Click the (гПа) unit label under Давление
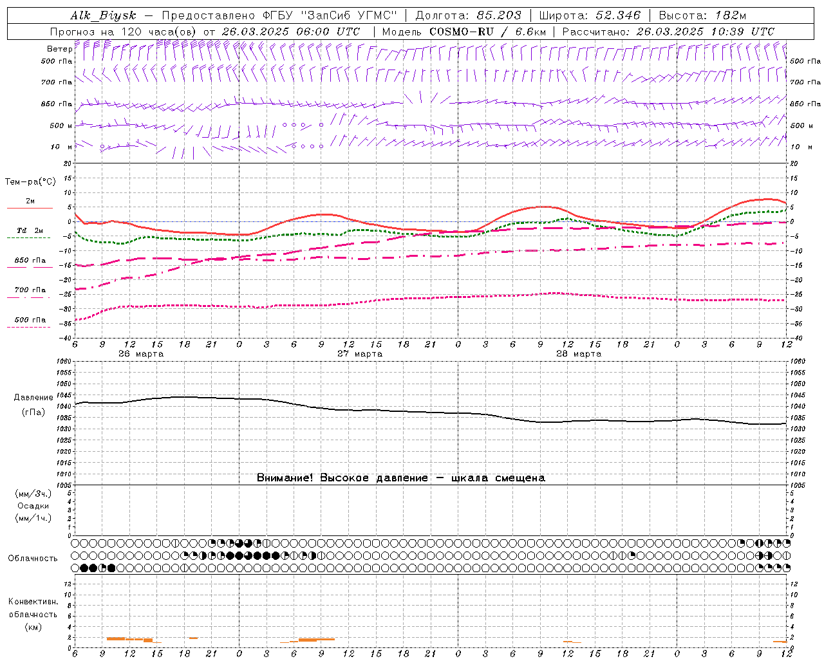 pyautogui.click(x=33, y=413)
